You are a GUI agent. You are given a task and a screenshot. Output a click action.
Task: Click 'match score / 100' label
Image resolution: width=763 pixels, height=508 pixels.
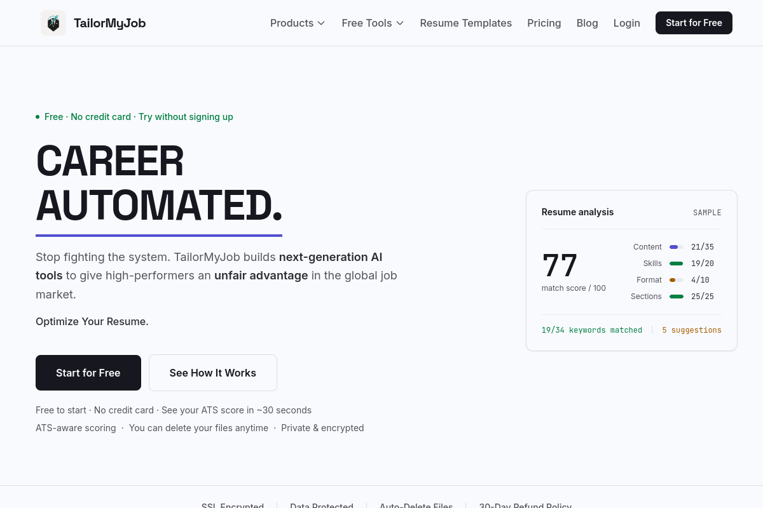point(574,288)
